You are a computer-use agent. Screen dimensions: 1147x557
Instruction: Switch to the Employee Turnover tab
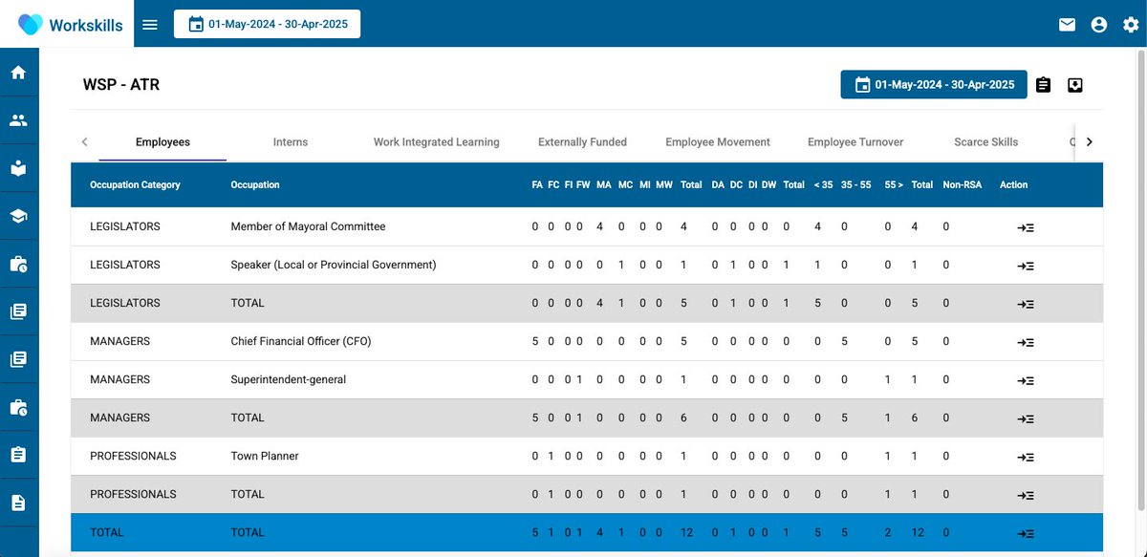855,141
